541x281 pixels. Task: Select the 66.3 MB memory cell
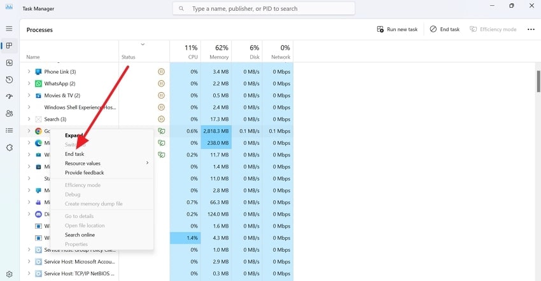pyautogui.click(x=216, y=202)
